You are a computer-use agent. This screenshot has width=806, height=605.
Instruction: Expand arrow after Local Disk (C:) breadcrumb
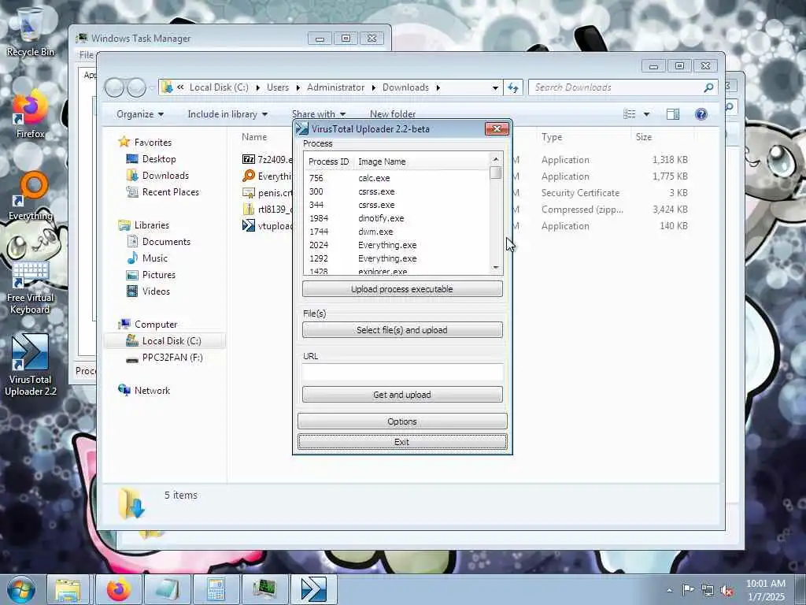click(257, 87)
